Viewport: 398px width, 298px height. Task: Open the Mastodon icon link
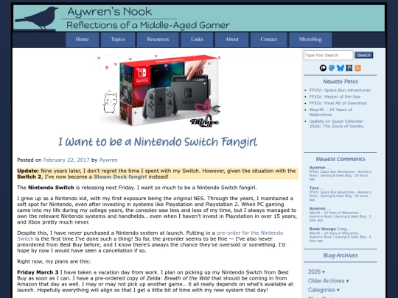tap(332, 68)
